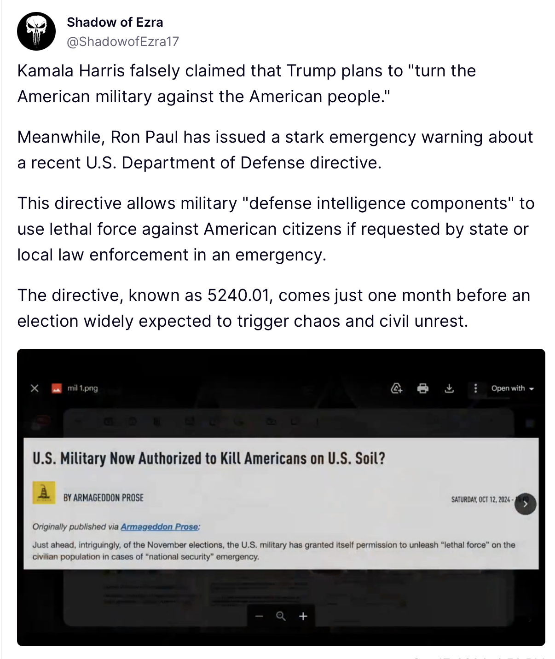Screen dimensions: 555x659
Task: Expand the Open with dropdown
Action: point(512,388)
